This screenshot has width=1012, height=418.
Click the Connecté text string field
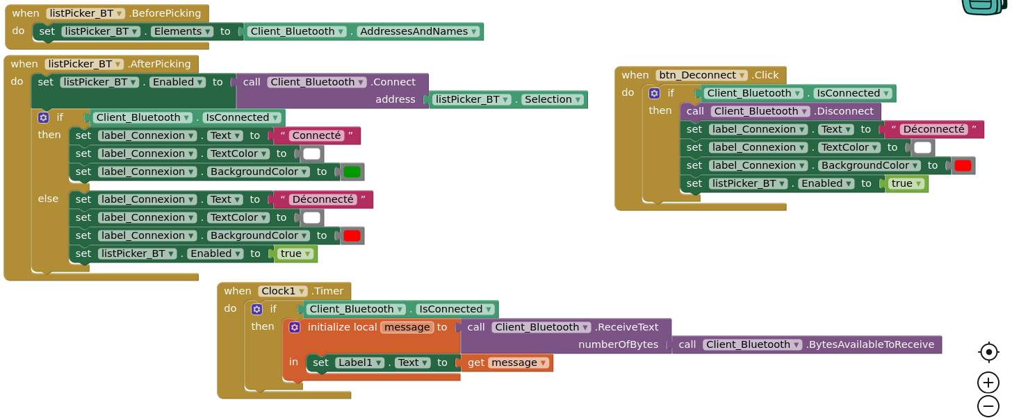(316, 135)
